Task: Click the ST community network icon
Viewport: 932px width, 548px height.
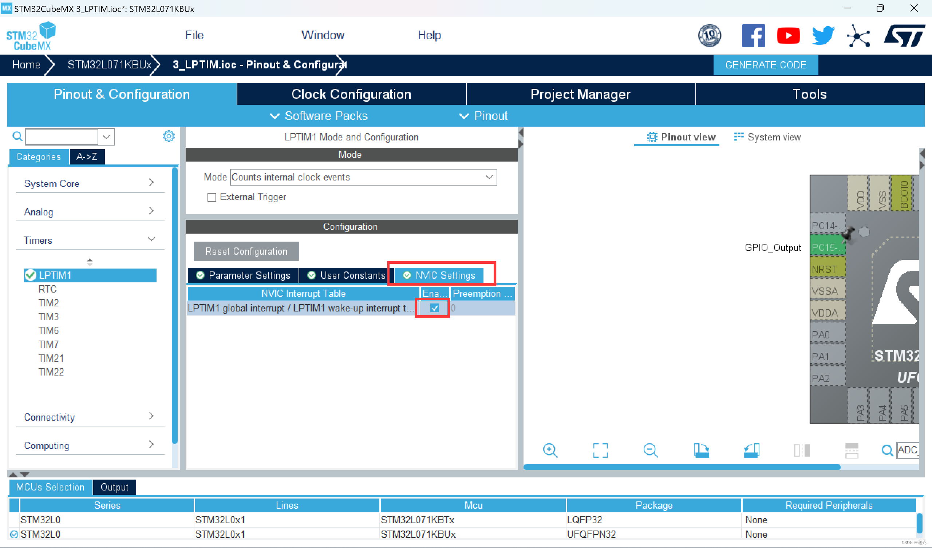Action: pos(858,36)
